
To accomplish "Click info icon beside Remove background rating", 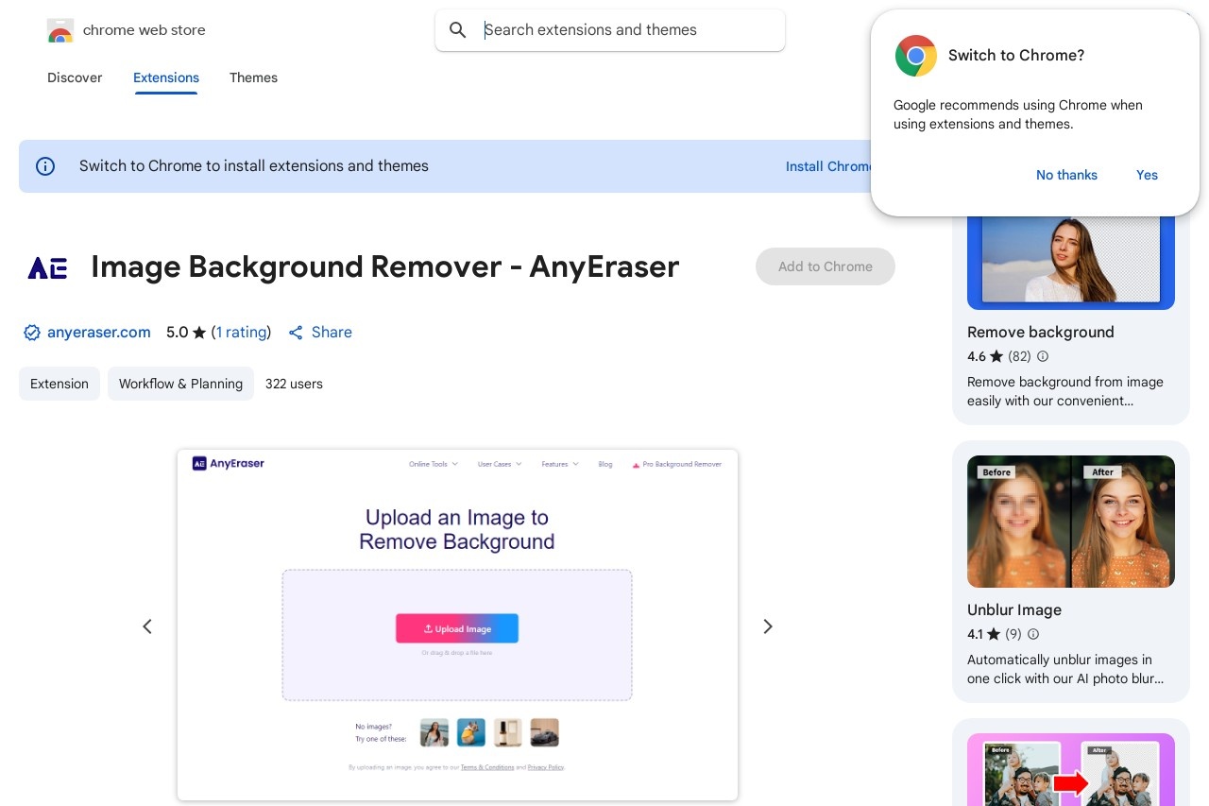I will [1043, 356].
